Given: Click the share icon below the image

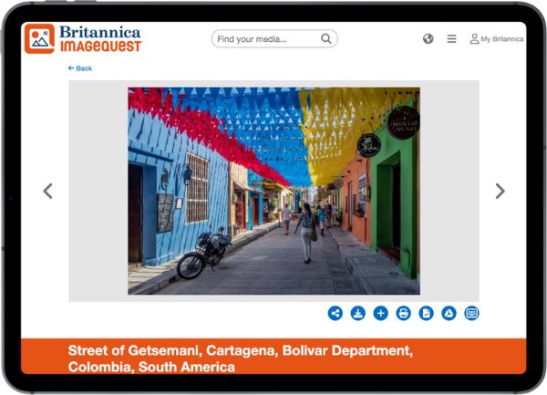Looking at the screenshot, I should coord(335,313).
